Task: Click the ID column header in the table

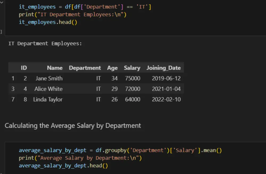Action: (24, 68)
